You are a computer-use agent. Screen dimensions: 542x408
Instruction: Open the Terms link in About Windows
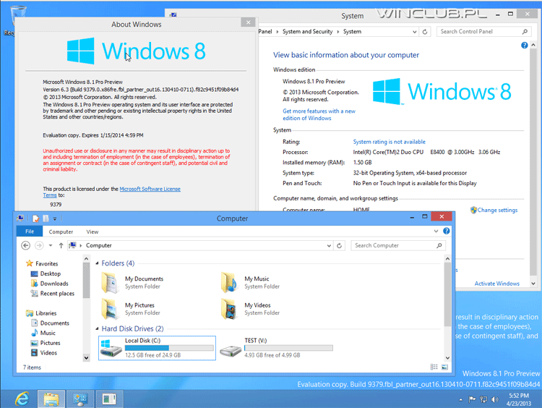point(50,195)
